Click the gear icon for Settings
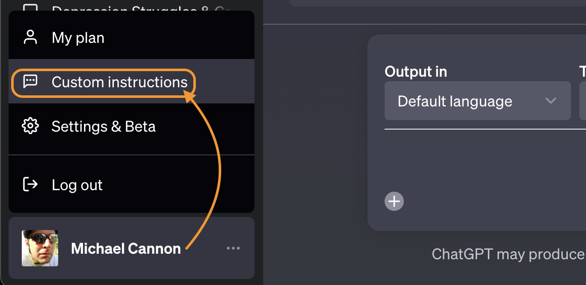 click(x=31, y=126)
